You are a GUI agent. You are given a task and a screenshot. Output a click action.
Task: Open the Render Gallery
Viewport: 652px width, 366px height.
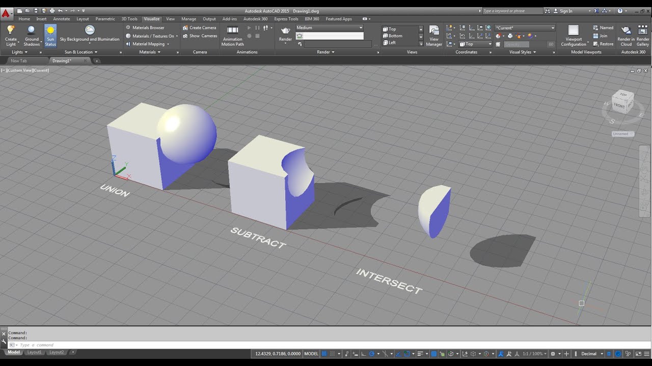[x=643, y=36]
